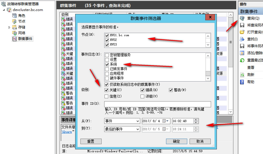Click the 确定 button
The image size is (263, 154).
coord(176,141)
